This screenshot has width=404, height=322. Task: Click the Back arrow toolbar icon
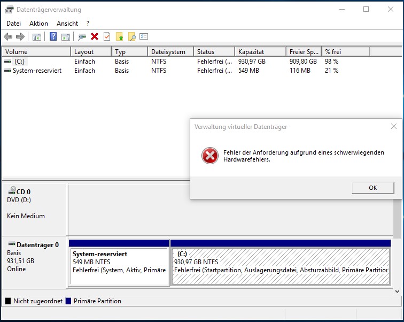click(8, 36)
